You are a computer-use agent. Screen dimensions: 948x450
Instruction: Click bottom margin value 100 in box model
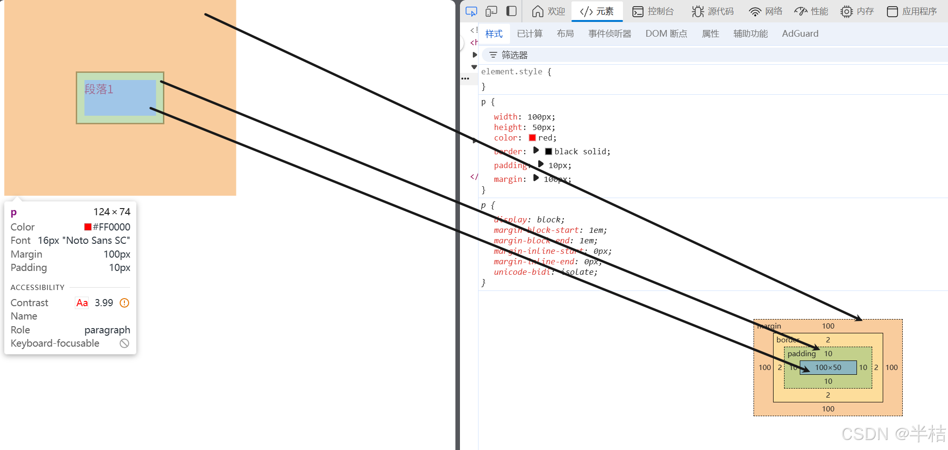click(828, 409)
